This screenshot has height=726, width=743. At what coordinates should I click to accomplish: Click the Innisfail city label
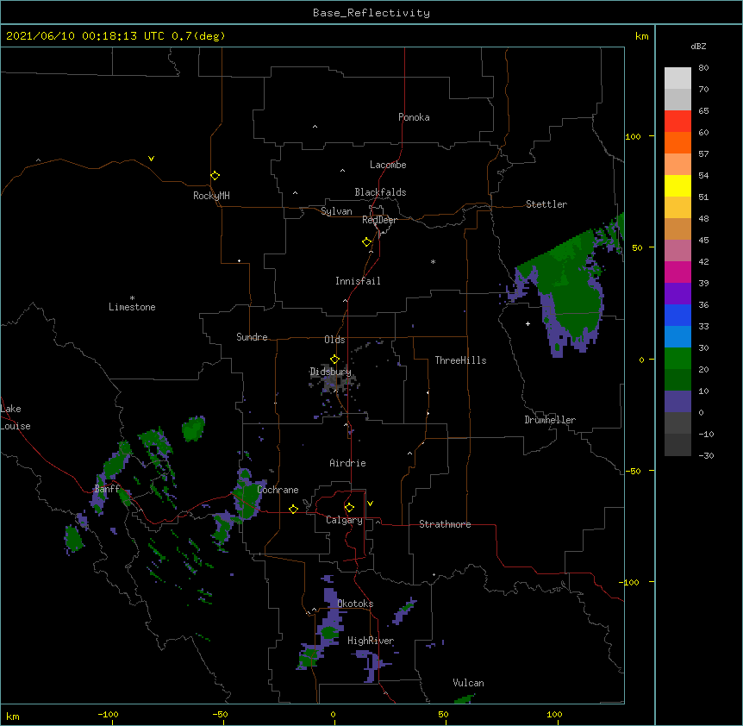[358, 281]
